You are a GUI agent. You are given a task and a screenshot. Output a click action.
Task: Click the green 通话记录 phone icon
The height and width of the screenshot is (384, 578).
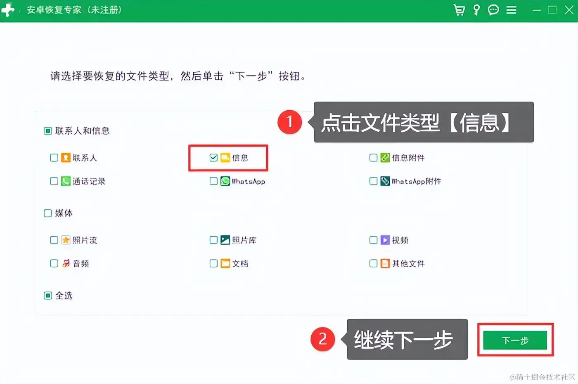(x=66, y=181)
